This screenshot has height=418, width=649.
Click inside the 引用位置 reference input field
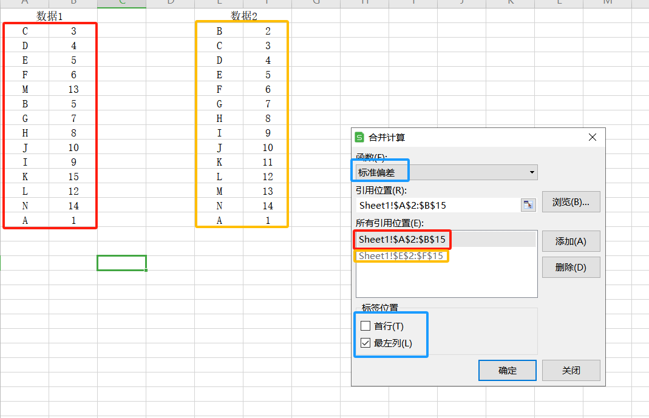click(x=437, y=205)
